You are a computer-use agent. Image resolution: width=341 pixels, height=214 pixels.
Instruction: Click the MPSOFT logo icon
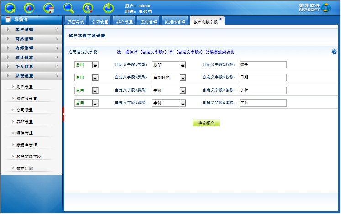click(325, 7)
